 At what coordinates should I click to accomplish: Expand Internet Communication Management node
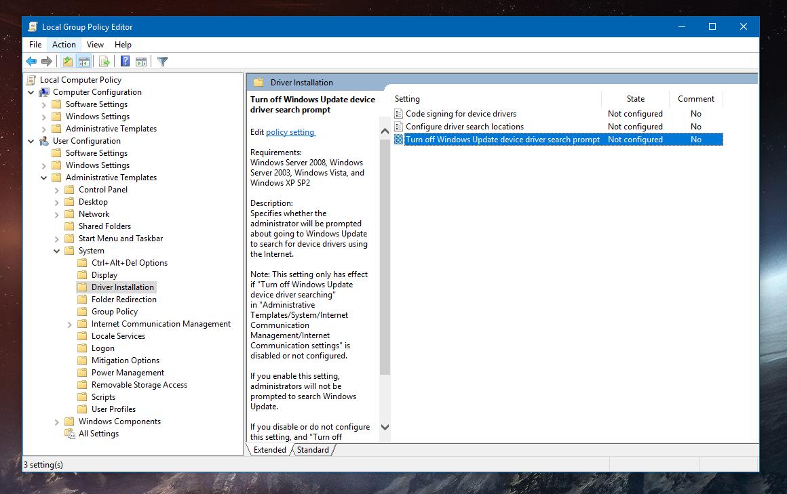pos(69,325)
